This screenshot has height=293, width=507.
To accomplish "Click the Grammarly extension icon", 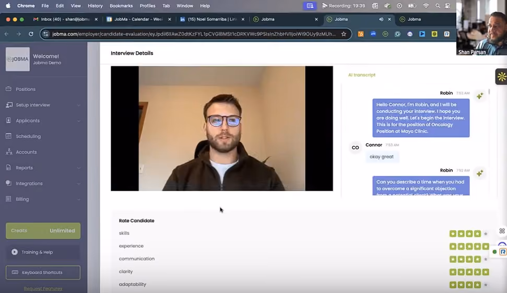I will [x=397, y=34].
